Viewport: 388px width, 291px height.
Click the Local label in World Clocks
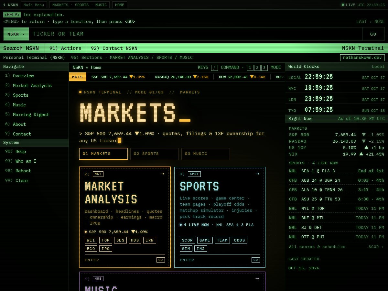[x=378, y=67]
